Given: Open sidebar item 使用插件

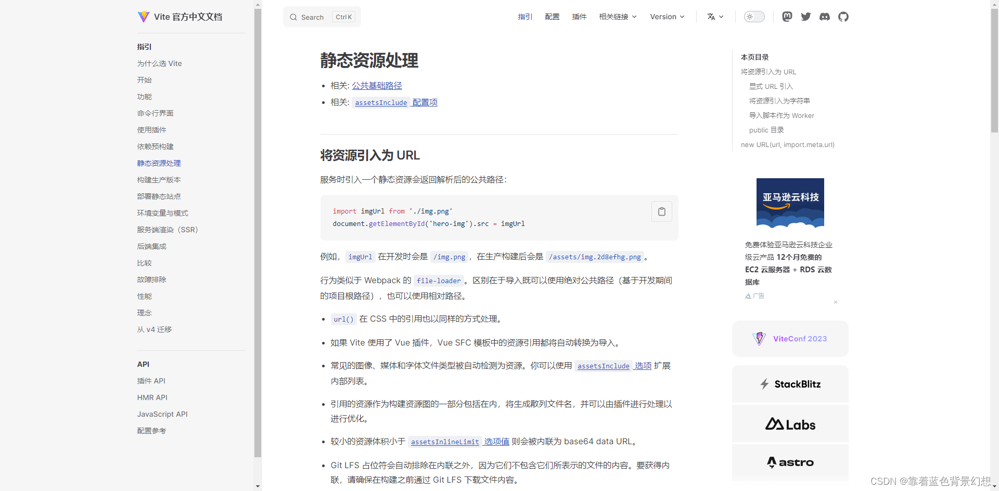Looking at the screenshot, I should click(152, 130).
